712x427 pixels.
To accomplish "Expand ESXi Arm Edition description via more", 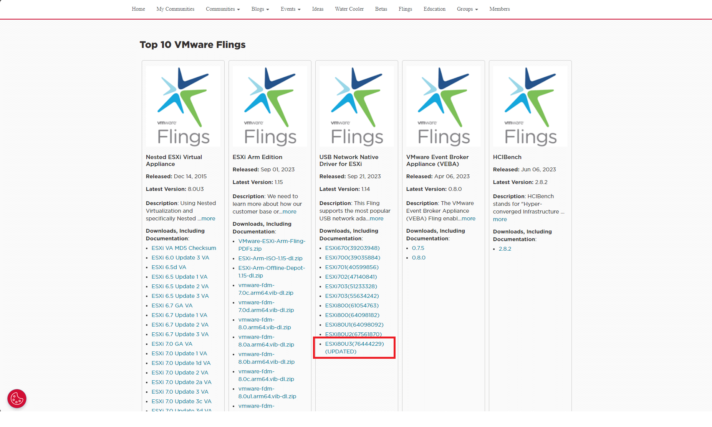I will (290, 212).
